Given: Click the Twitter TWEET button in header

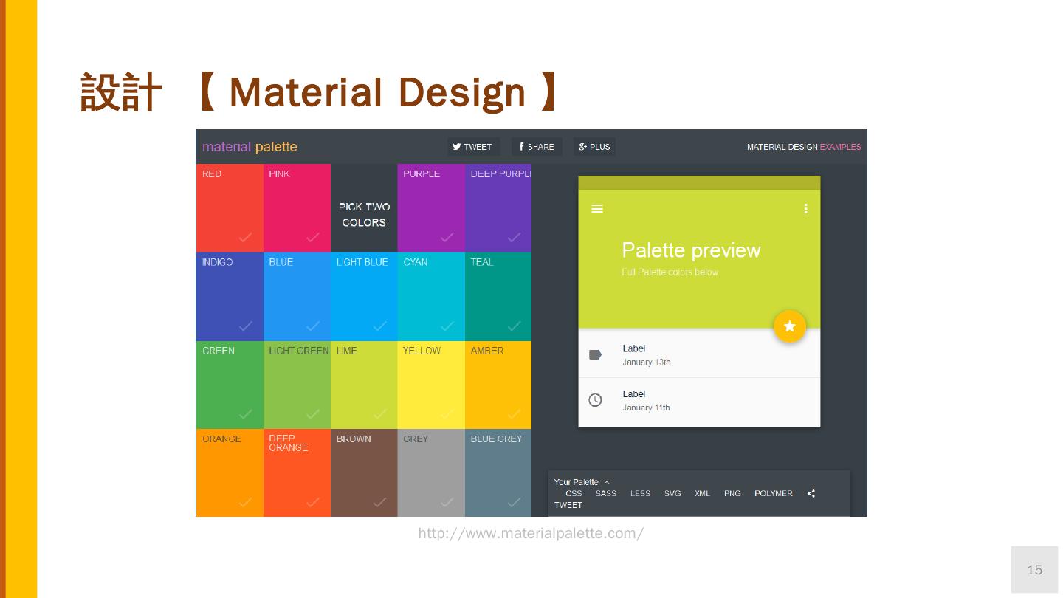Looking at the screenshot, I should pyautogui.click(x=473, y=147).
